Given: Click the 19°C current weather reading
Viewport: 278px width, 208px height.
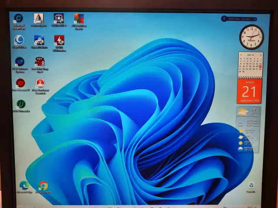Looking at the screenshot, I should [x=255, y=110].
